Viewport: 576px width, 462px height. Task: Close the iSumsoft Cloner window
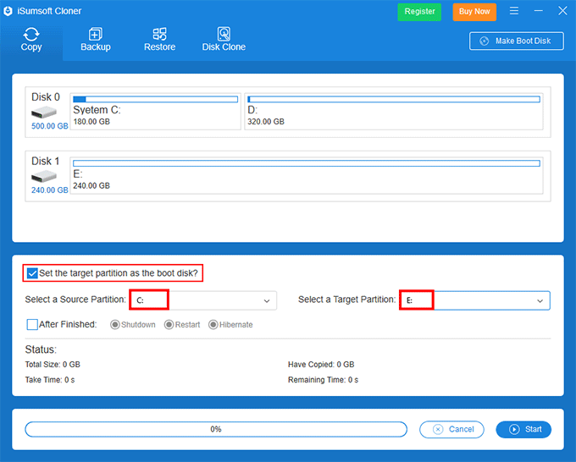pyautogui.click(x=562, y=11)
